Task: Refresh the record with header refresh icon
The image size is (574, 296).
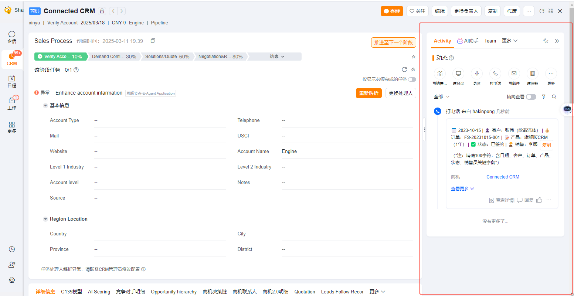Action: click(x=542, y=11)
